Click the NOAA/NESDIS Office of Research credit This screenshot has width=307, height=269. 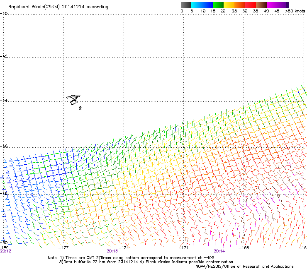pos(244,267)
